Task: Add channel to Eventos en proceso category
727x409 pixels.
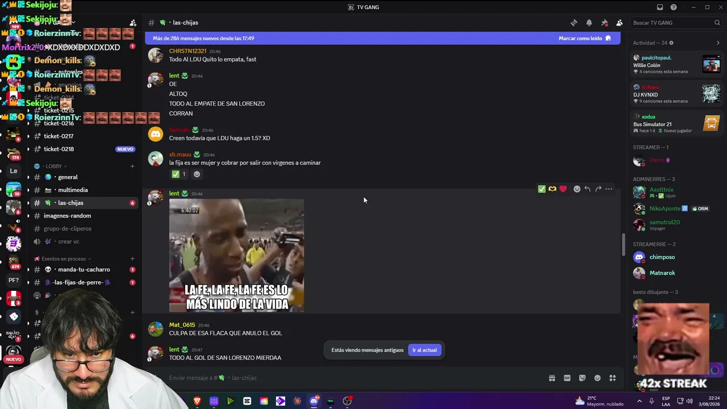Action: [x=132, y=259]
